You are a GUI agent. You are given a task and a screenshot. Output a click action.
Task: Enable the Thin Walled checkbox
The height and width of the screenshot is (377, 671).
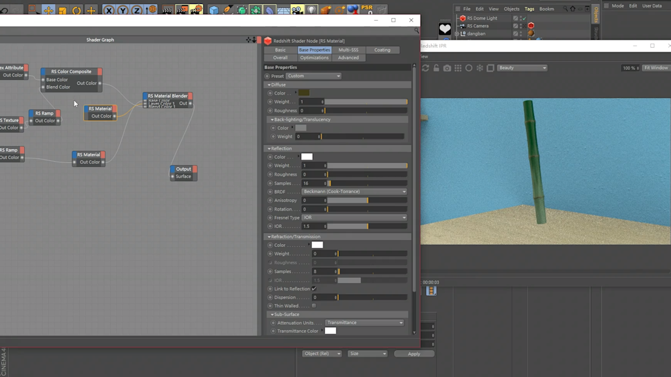click(x=314, y=306)
